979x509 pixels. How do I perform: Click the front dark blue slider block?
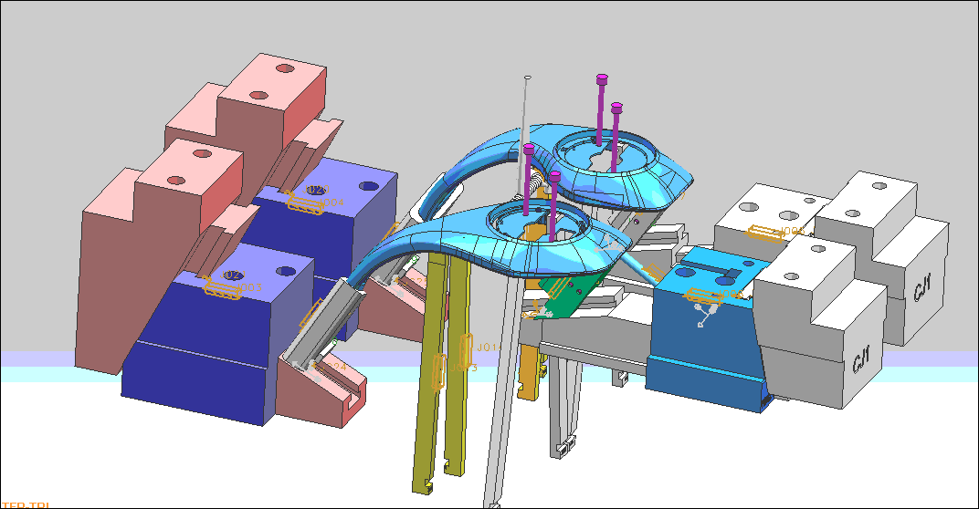[192, 365]
